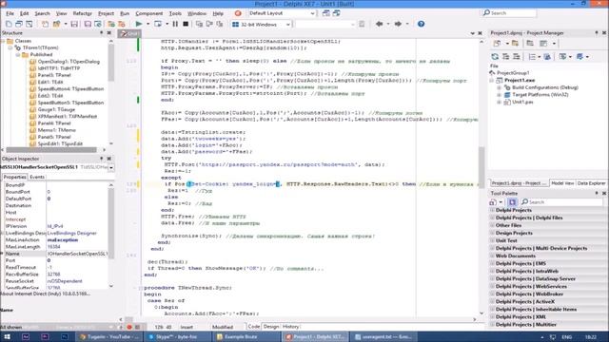The image size is (609, 342).
Task: Click the Save Desktop layout icon
Action: pyautogui.click(x=325, y=13)
